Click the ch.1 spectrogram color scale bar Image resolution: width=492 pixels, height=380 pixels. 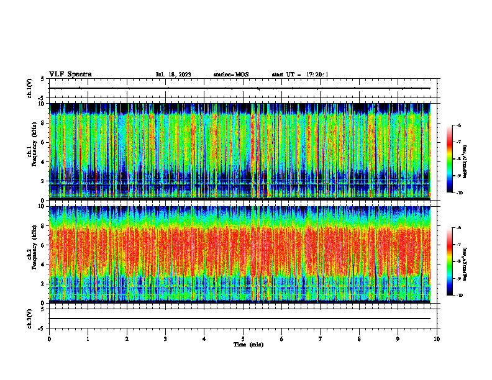tap(449, 159)
